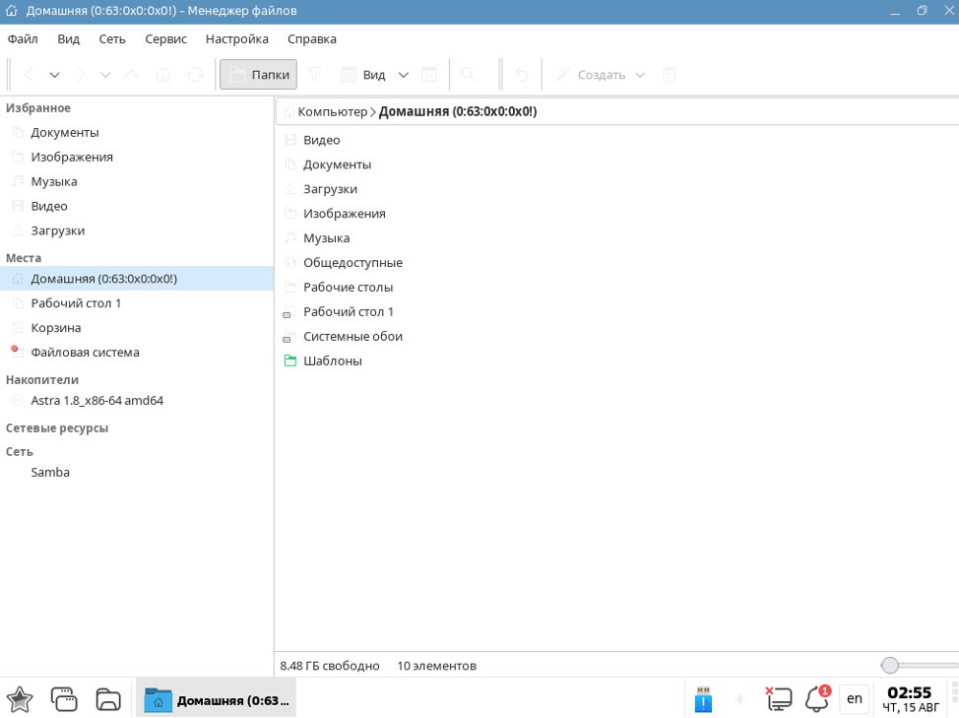The image size is (959, 718).
Task: Open the back history dropdown arrow
Action: tap(55, 75)
